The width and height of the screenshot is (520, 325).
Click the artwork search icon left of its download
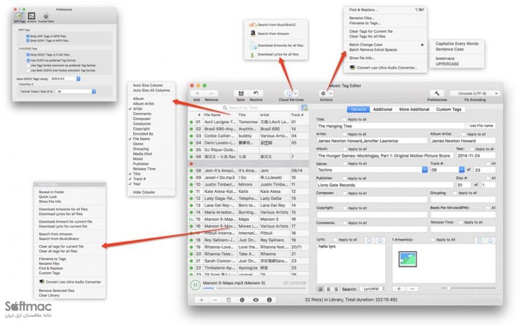click(x=480, y=240)
